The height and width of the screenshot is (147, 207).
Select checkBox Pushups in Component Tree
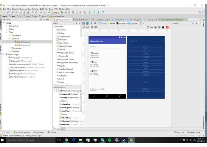(69, 104)
